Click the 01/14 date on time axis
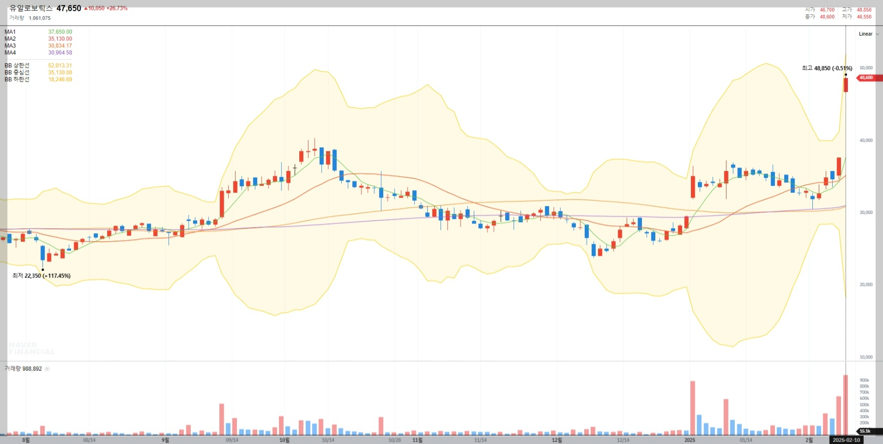 tap(746, 440)
